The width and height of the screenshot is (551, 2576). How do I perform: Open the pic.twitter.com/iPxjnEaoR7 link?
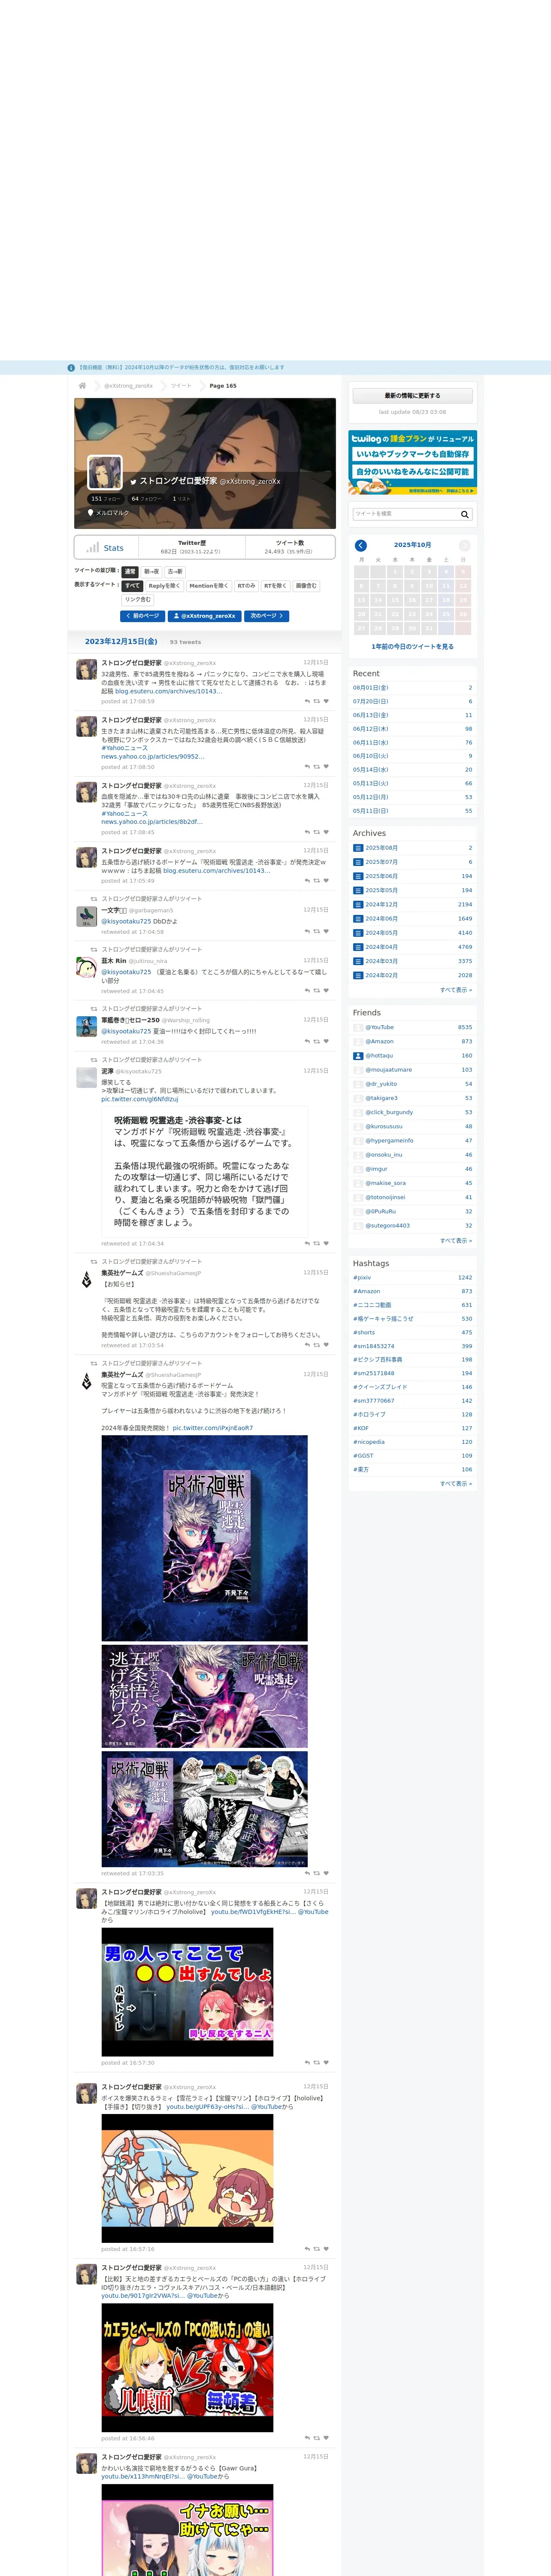click(x=213, y=1428)
